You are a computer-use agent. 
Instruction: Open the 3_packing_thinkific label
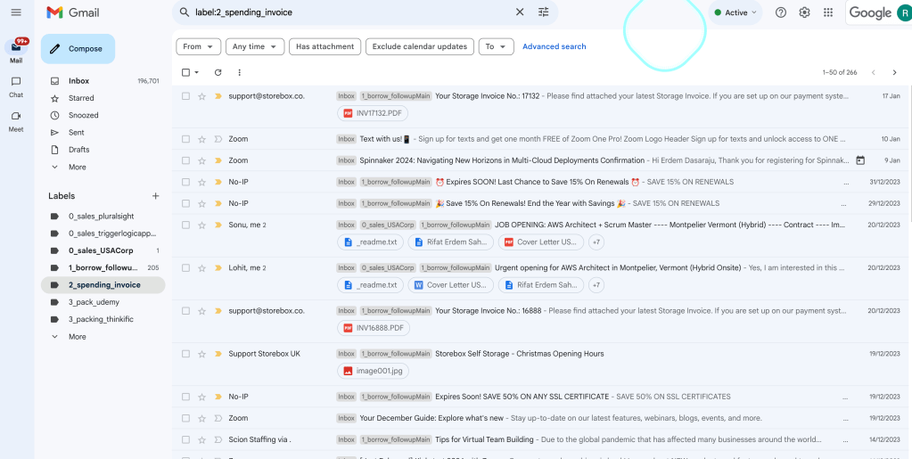point(103,319)
